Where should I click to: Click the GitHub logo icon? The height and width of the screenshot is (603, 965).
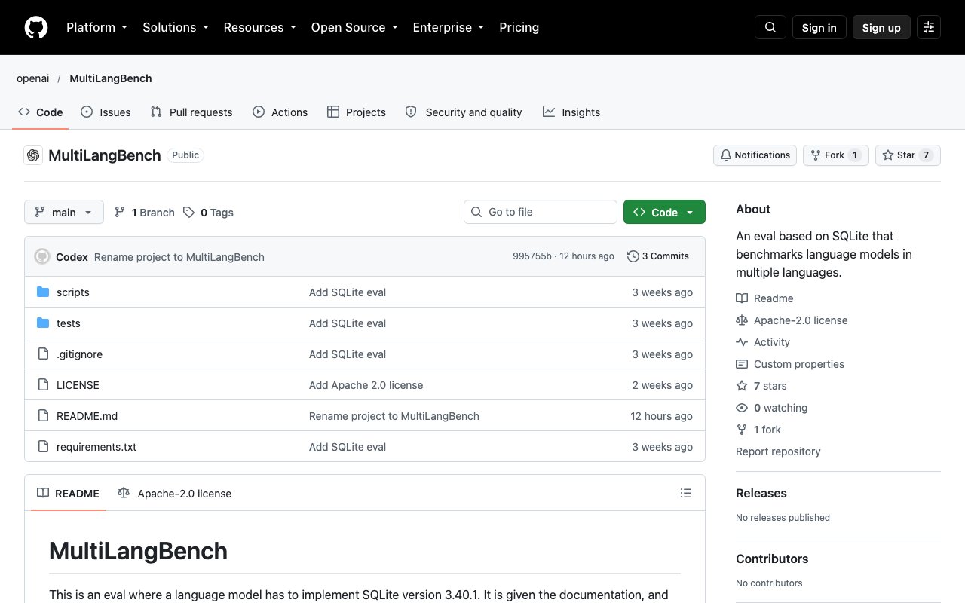tap(36, 27)
